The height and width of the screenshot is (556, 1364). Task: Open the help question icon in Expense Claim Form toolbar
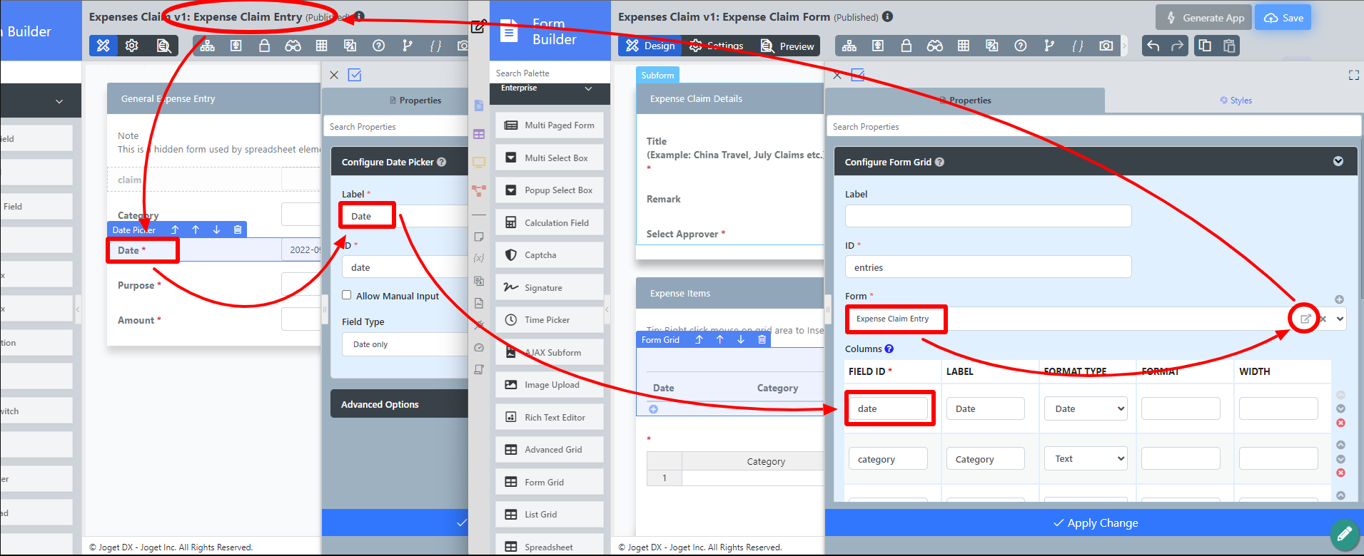point(1021,46)
